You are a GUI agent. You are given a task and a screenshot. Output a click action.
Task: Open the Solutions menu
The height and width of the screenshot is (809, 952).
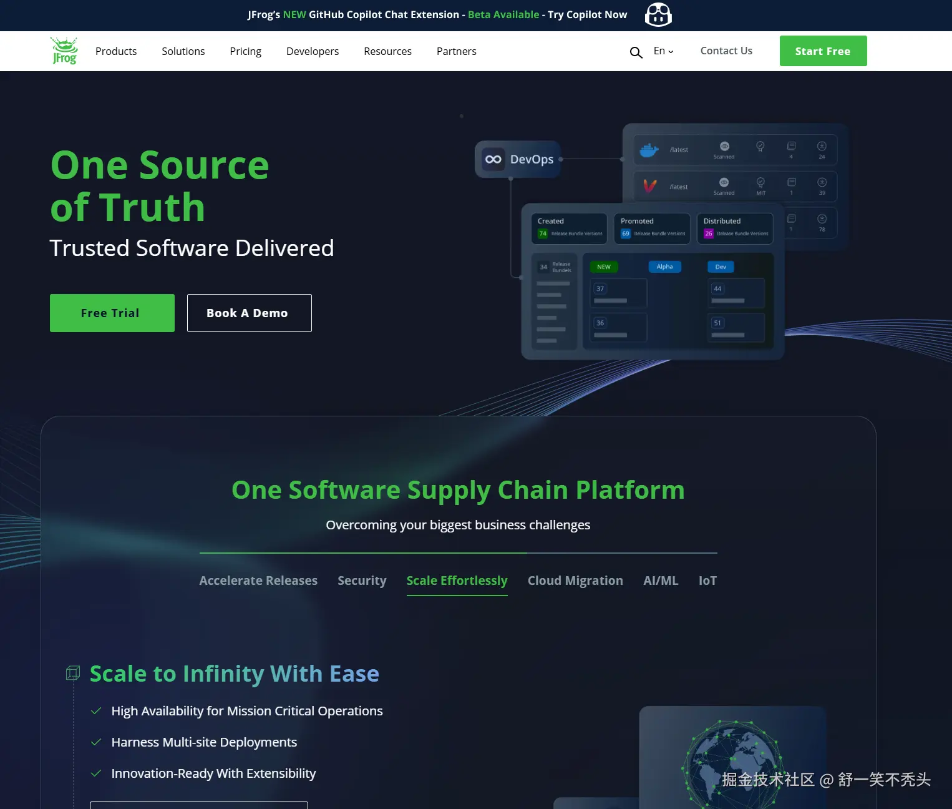(x=183, y=51)
